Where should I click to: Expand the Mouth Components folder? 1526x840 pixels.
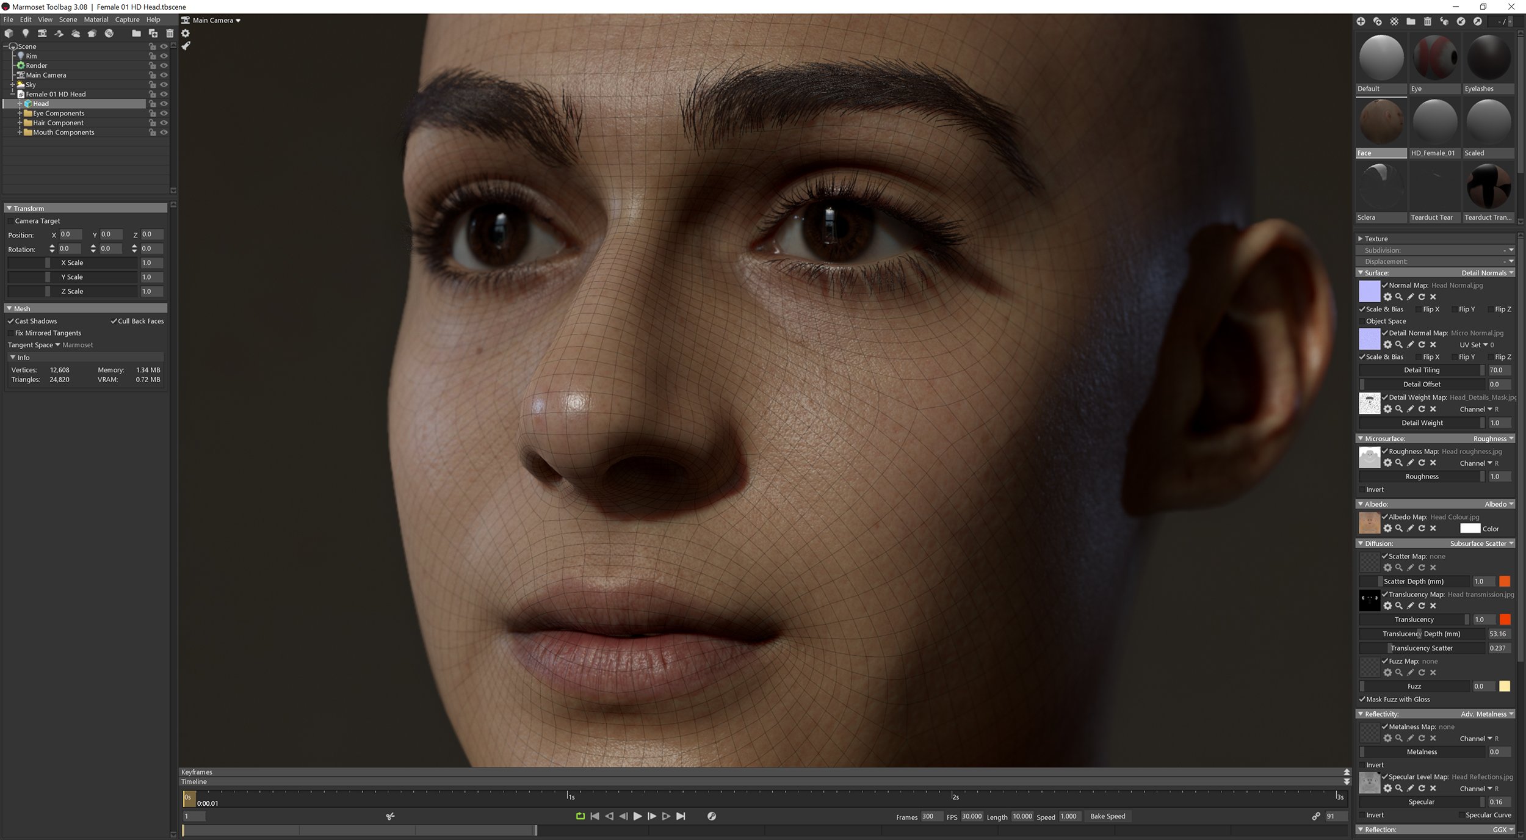tap(20, 132)
